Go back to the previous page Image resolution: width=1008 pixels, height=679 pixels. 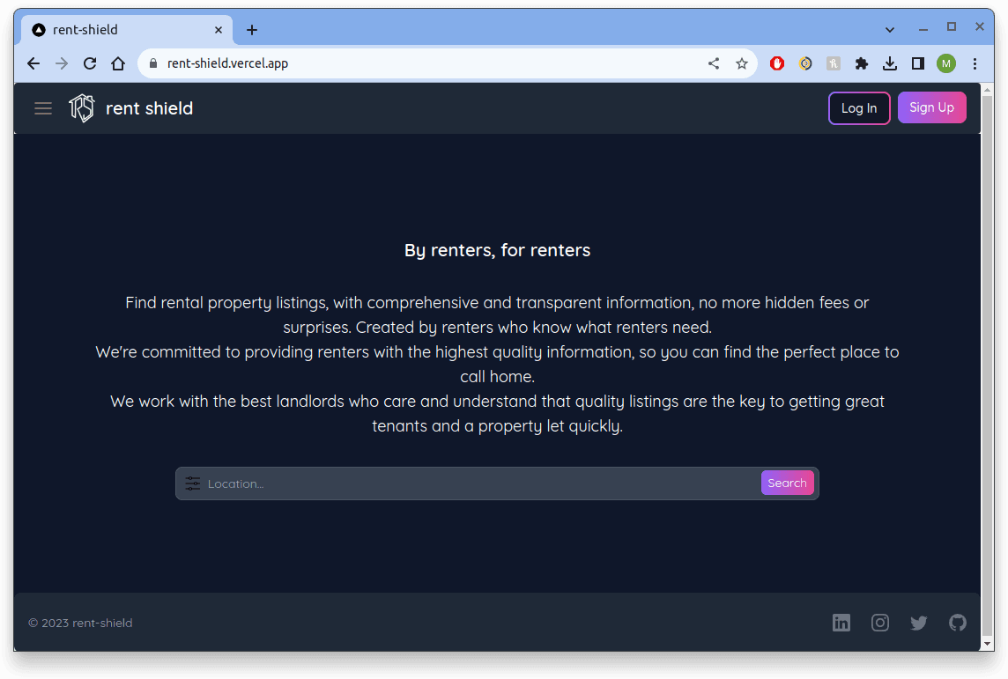pyautogui.click(x=33, y=63)
